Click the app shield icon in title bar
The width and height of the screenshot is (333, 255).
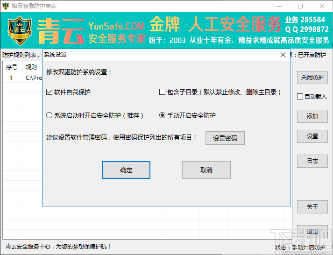point(6,6)
